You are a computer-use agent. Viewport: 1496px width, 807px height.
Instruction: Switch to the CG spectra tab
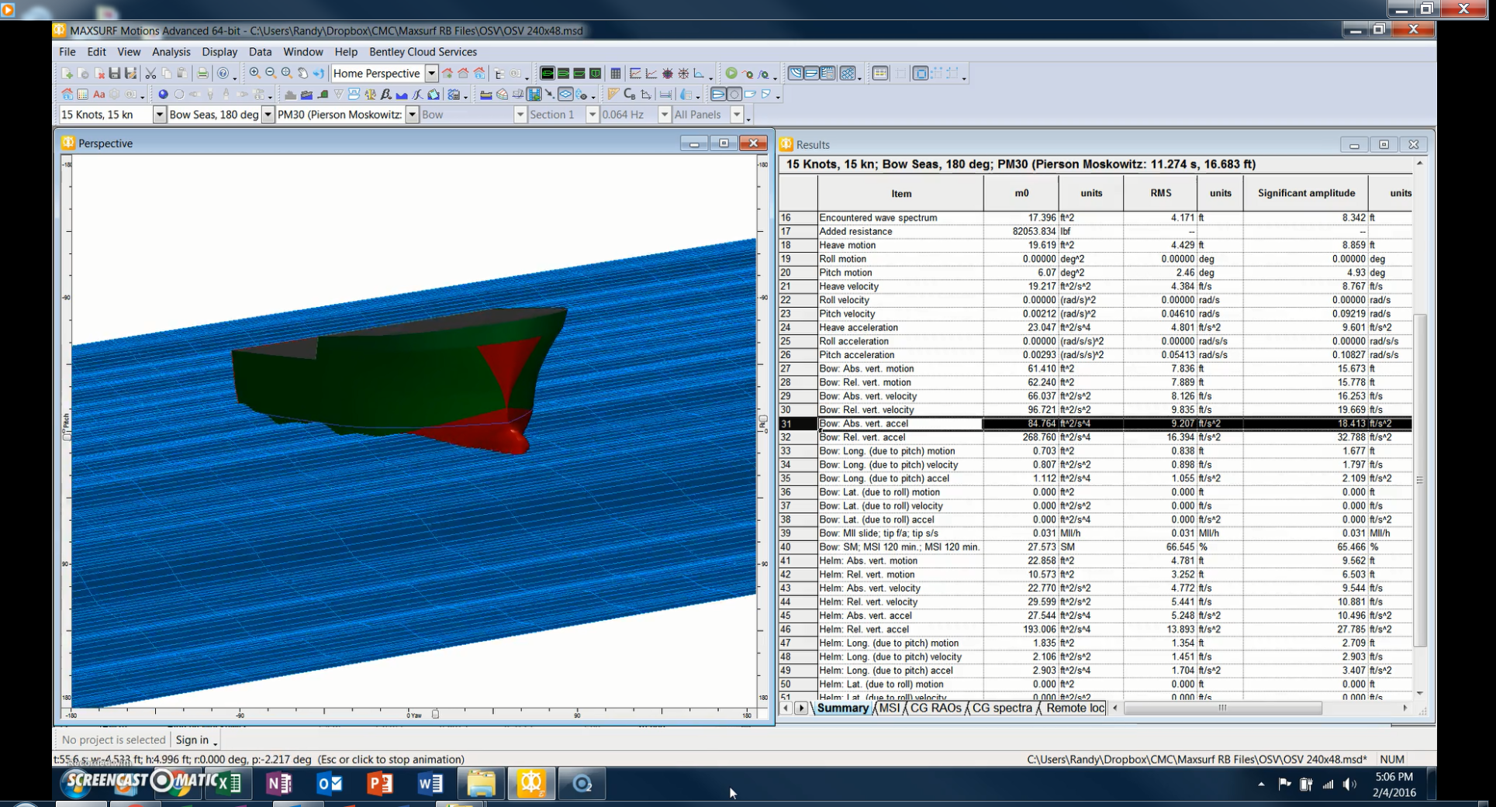(1001, 708)
